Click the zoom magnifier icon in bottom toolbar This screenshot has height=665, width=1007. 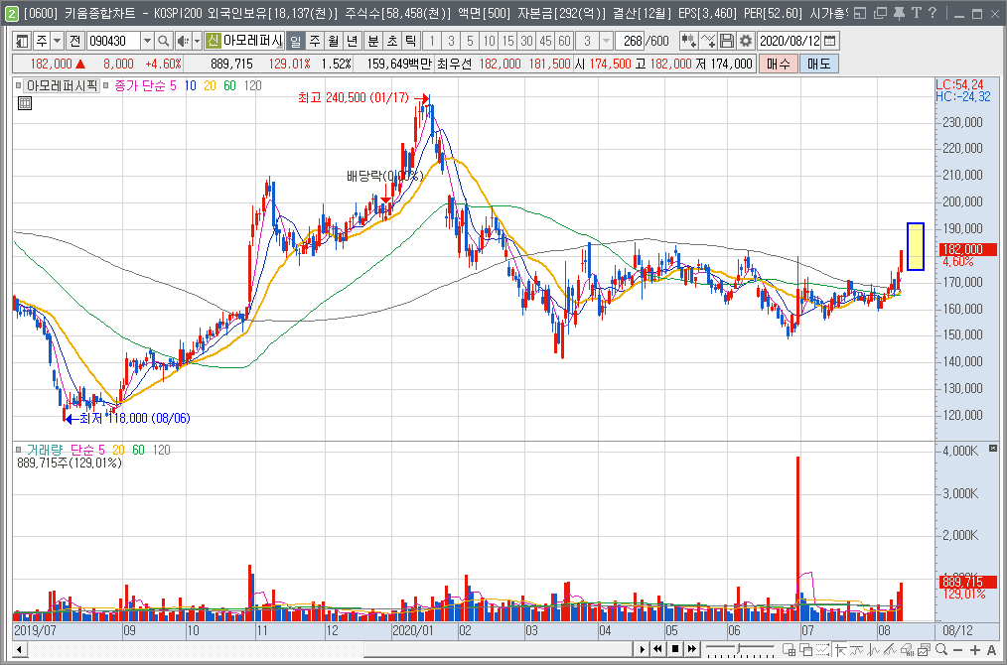941,649
